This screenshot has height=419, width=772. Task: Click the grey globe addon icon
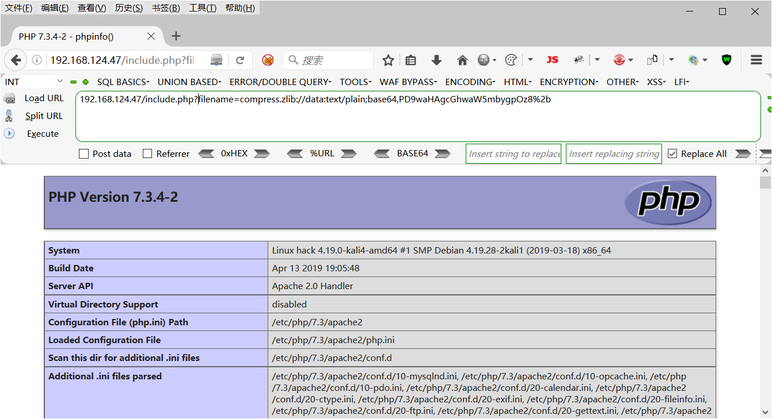click(484, 60)
